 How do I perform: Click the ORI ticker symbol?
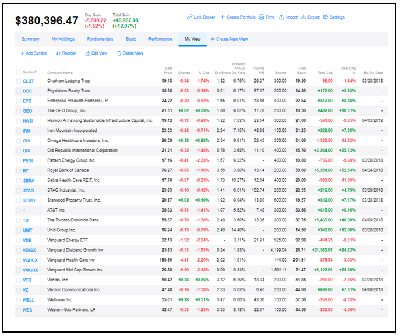point(27,151)
